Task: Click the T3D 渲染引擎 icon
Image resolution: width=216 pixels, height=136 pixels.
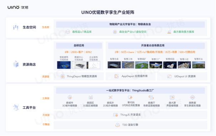Action: pyautogui.click(x=117, y=125)
